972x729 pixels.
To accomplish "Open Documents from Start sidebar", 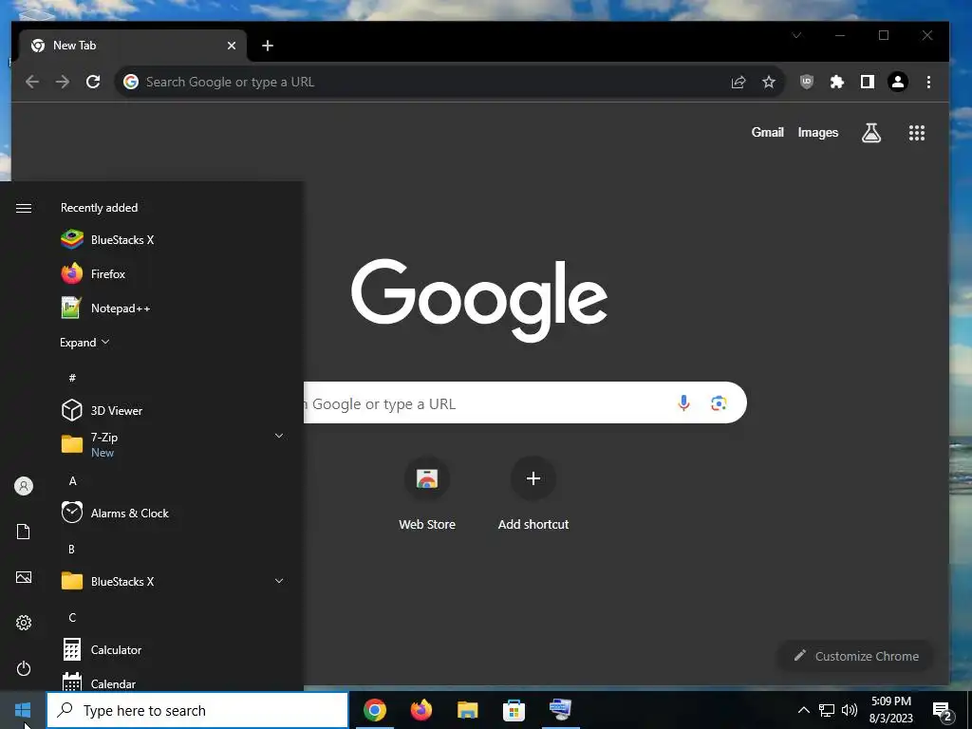I will pos(24,532).
